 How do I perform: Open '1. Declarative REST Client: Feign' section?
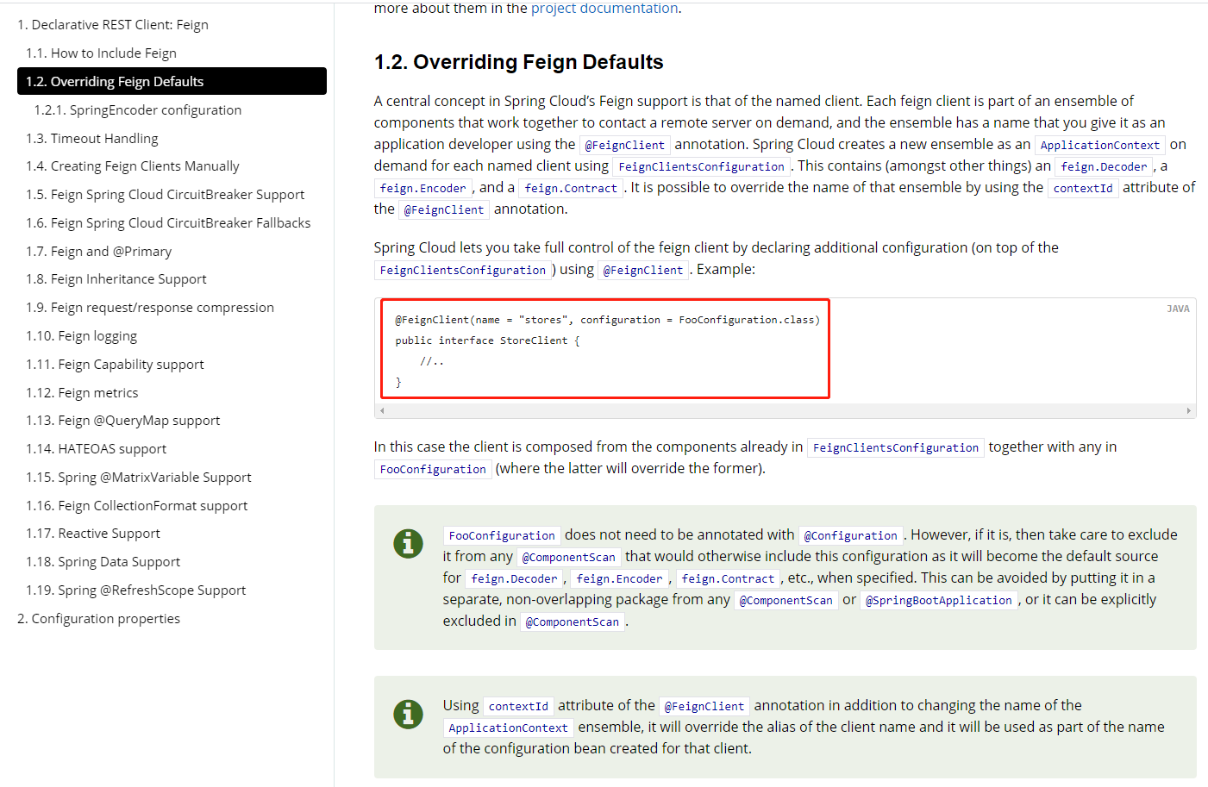[113, 25]
